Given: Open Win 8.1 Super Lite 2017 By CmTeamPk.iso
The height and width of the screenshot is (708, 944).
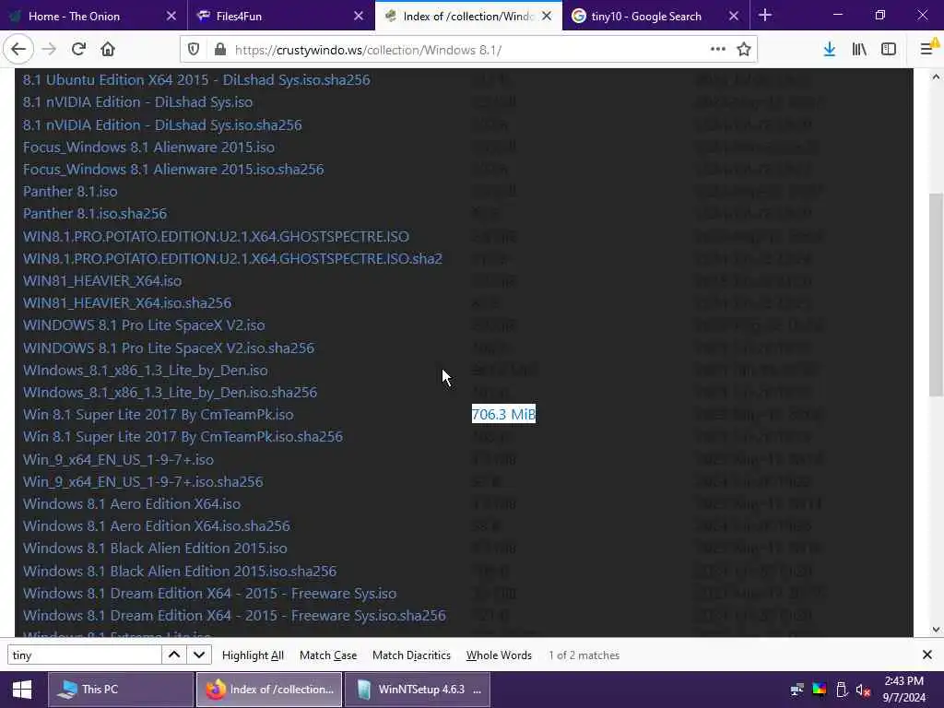Looking at the screenshot, I should tap(159, 415).
